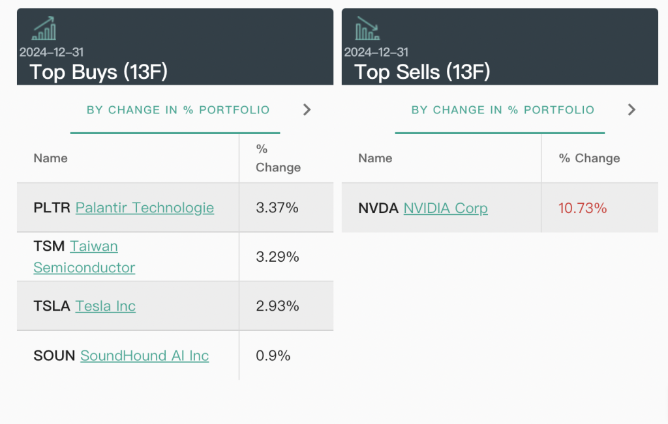This screenshot has height=424, width=668.
Task: Click the Top Sells falling chart icon
Action: [368, 29]
